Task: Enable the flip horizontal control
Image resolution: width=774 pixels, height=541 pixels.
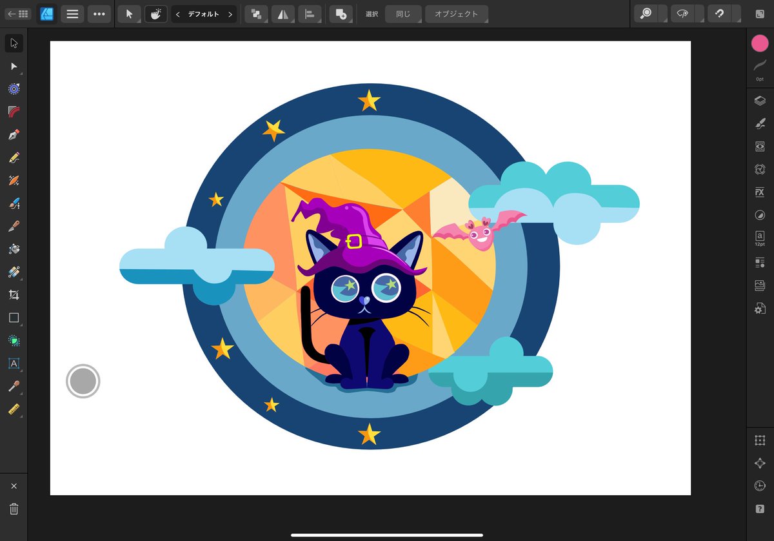Action: click(x=283, y=14)
